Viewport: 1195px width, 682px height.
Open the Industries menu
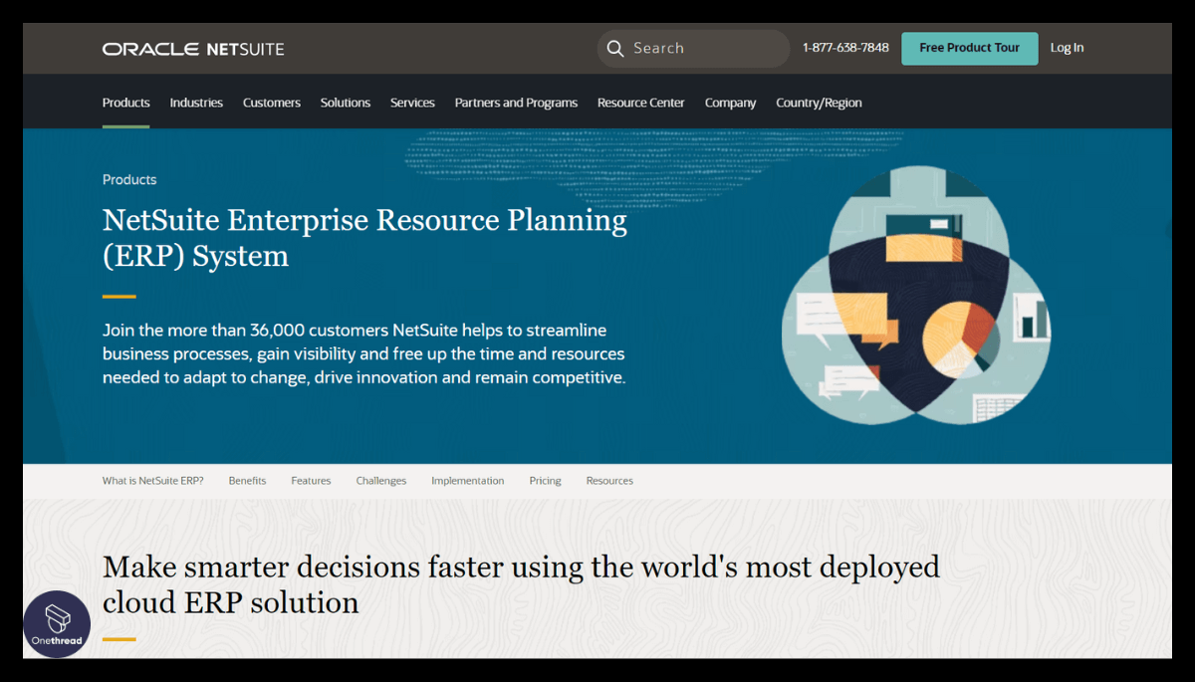click(196, 102)
